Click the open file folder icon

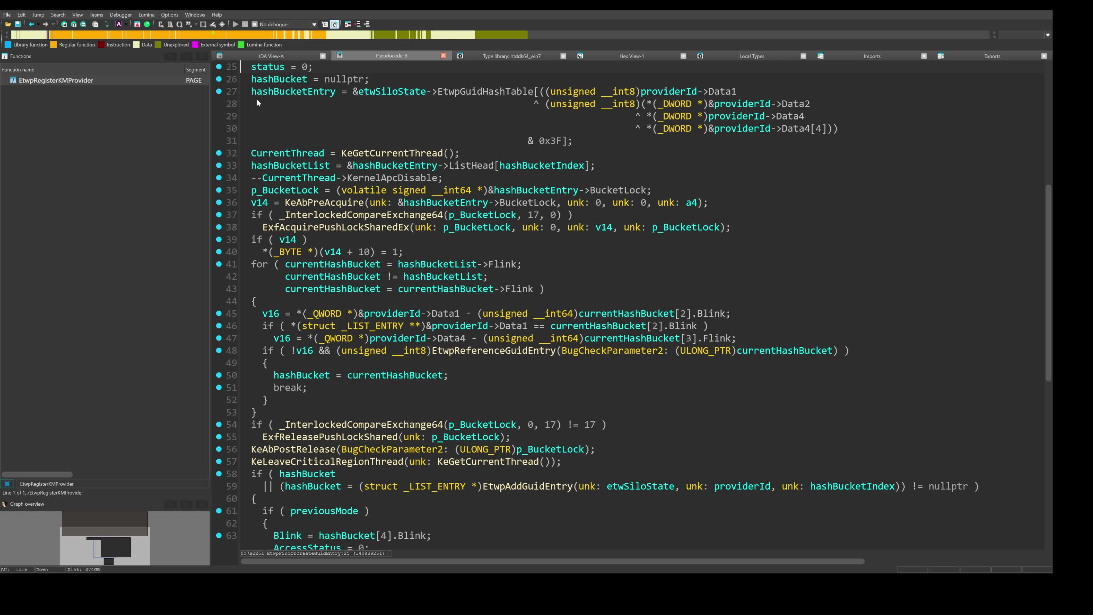(8, 24)
